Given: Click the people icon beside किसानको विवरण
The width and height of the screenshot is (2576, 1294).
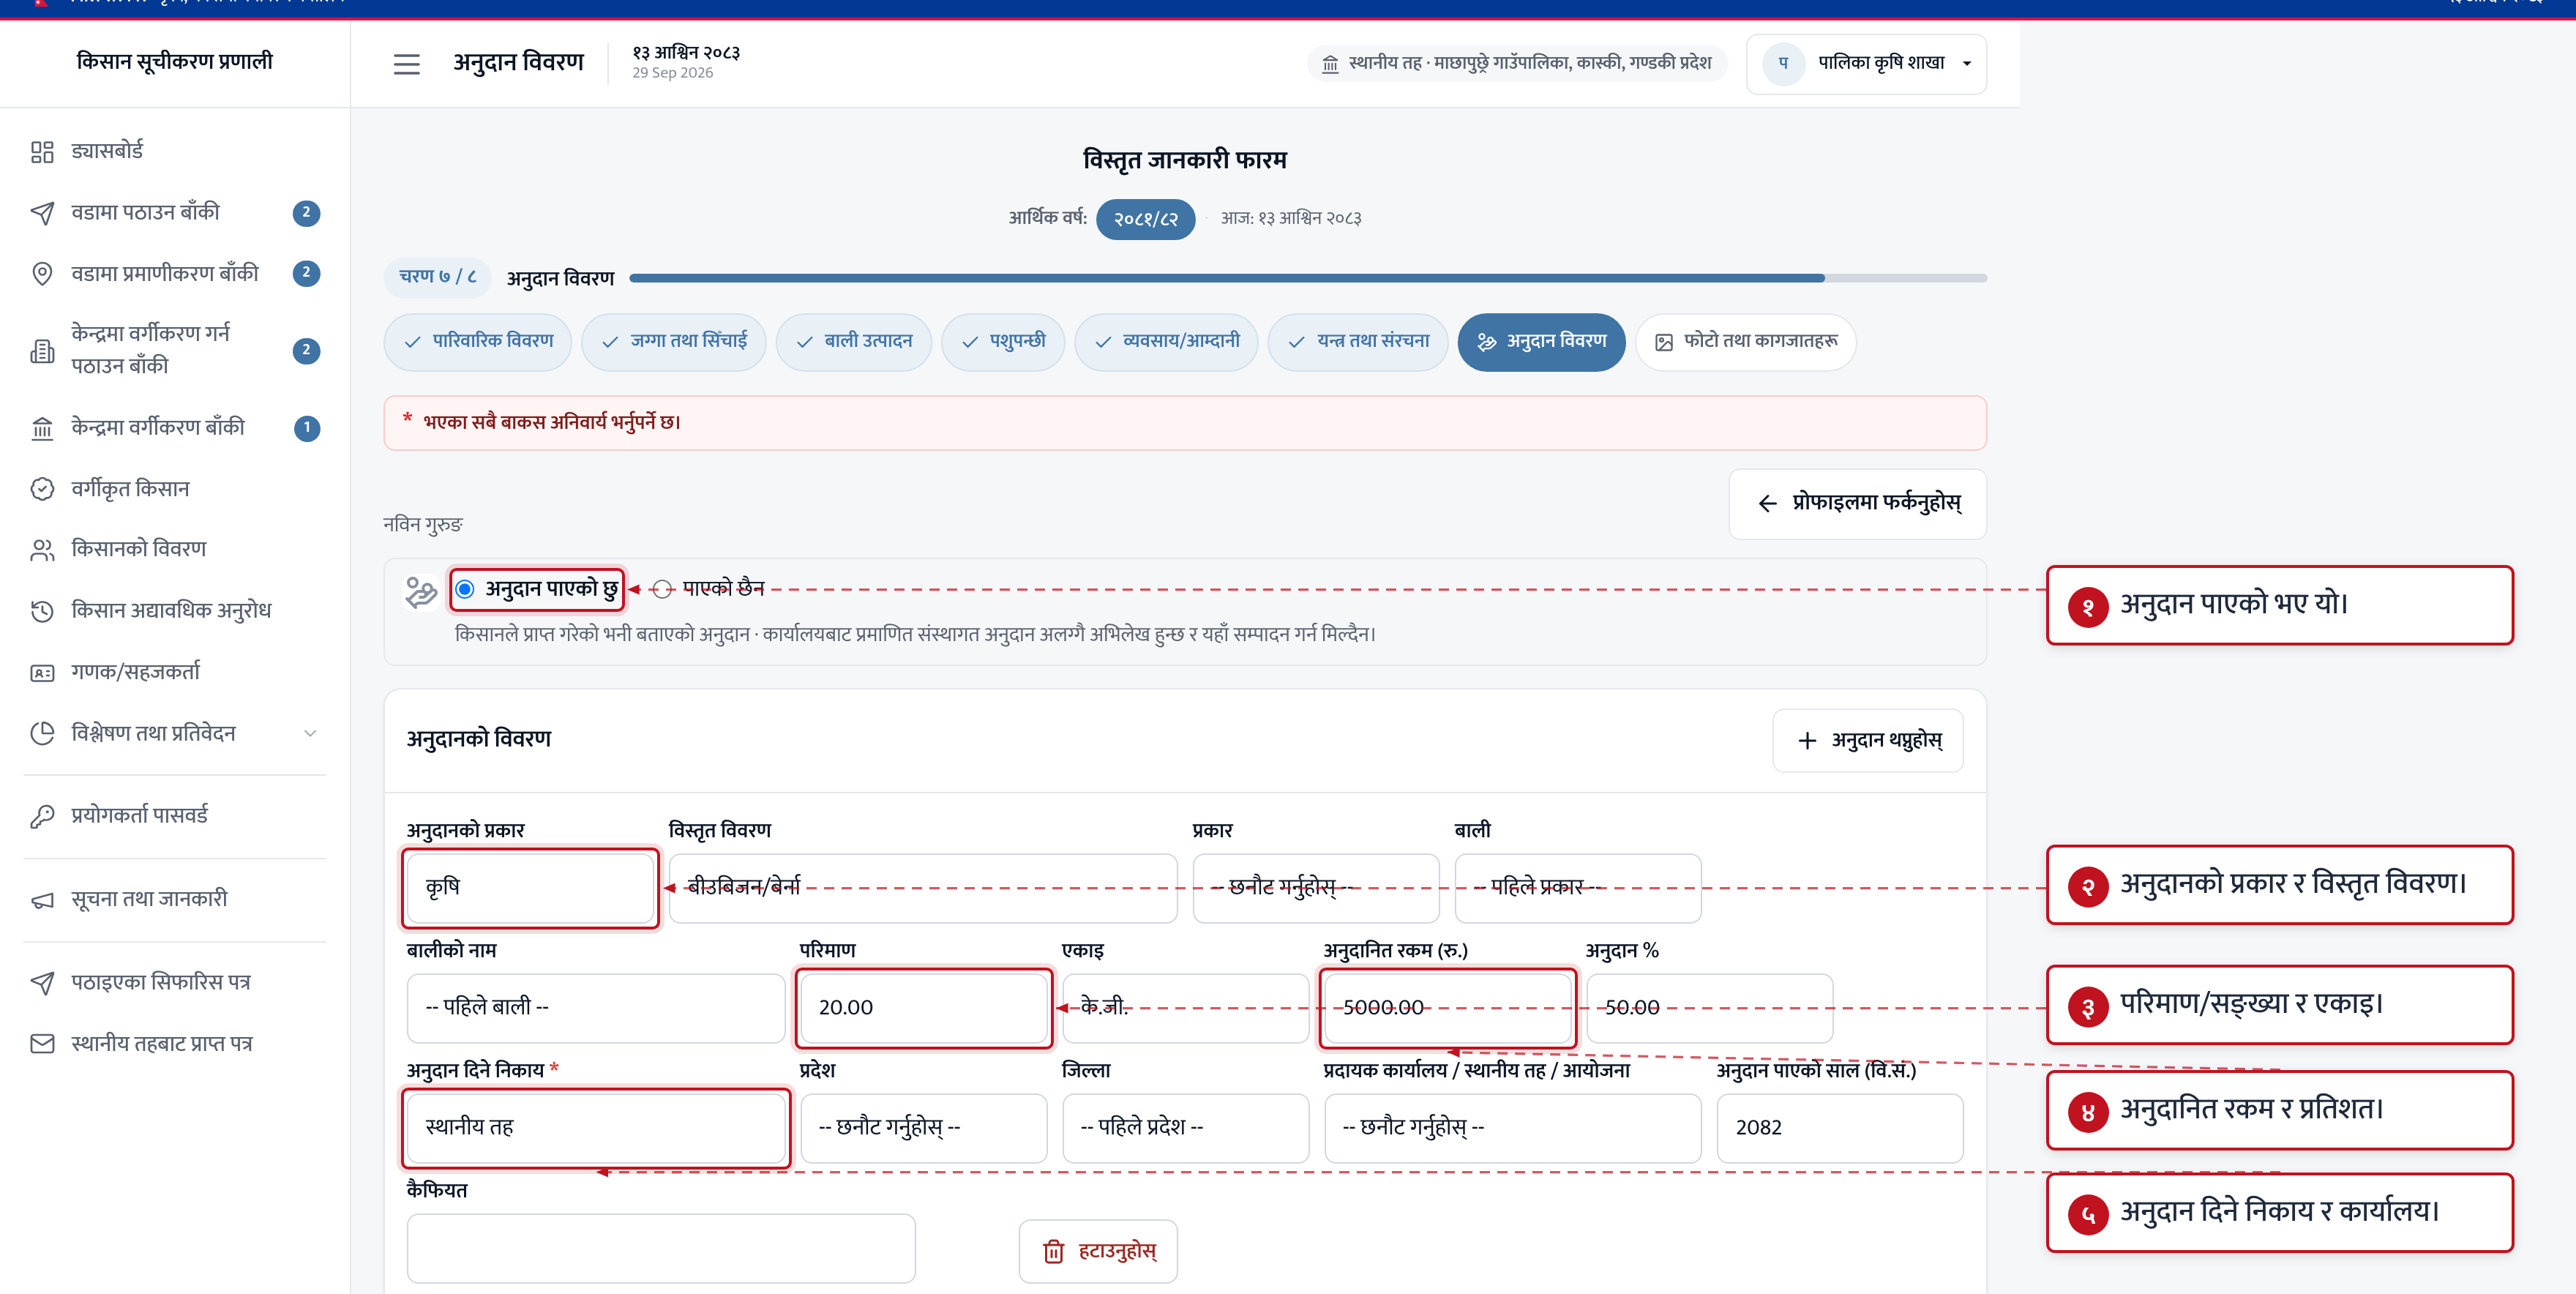Looking at the screenshot, I should tap(42, 550).
